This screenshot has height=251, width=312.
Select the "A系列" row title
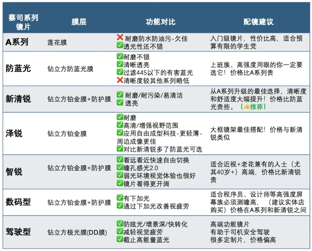pos(17,42)
